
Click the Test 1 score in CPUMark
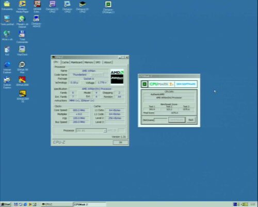click(x=152, y=109)
